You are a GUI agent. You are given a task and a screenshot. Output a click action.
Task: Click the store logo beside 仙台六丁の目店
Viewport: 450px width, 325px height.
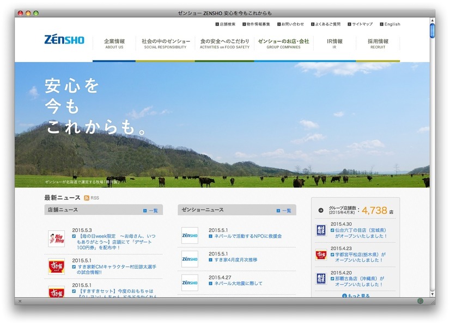click(x=321, y=230)
